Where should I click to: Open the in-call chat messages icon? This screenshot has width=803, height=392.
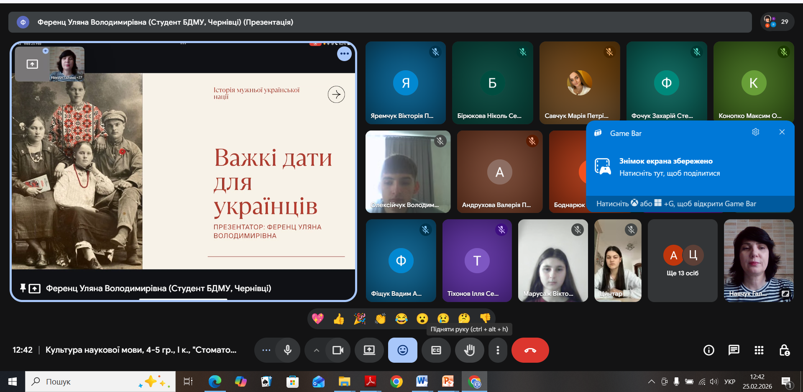tap(734, 350)
